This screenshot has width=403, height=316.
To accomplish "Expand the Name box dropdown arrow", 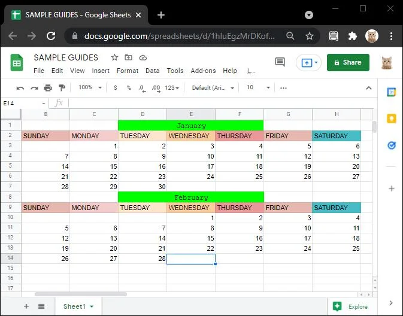I will pos(44,104).
